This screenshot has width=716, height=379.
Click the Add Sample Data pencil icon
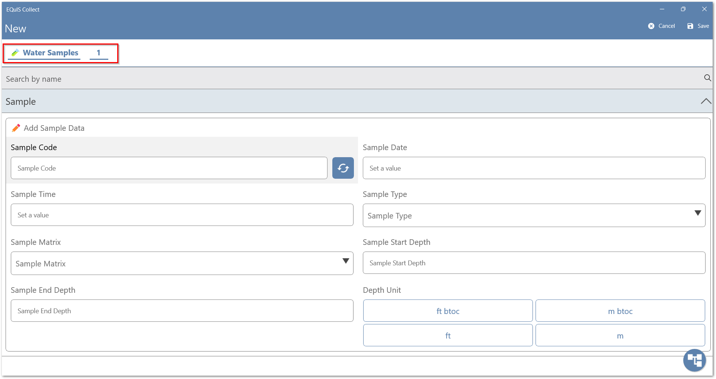16,128
